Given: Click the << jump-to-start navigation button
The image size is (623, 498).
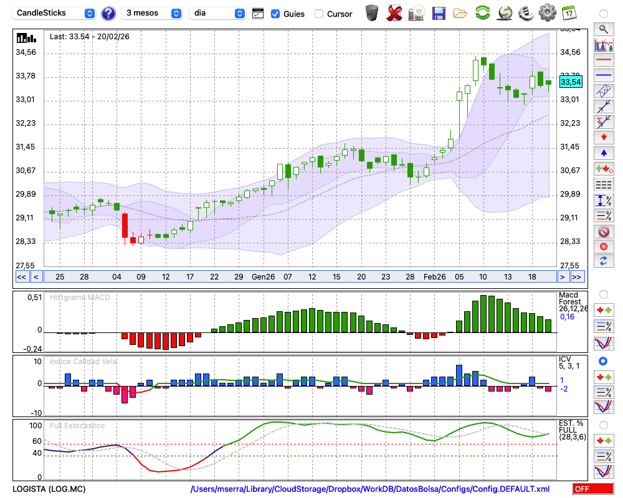Looking at the screenshot, I should [21, 277].
